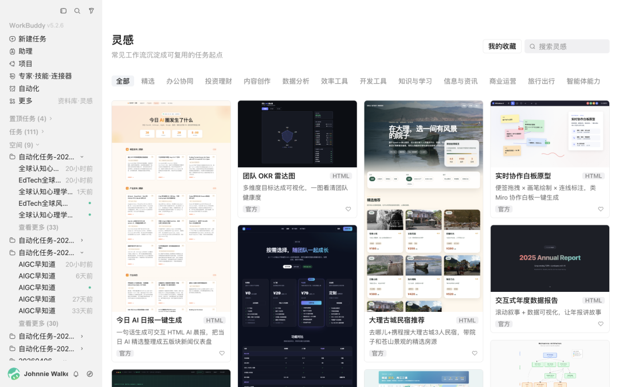Screen dimensions: 619x387
Task: Favorite the 大理古城民宿推荐 card heart
Action: 475,353
